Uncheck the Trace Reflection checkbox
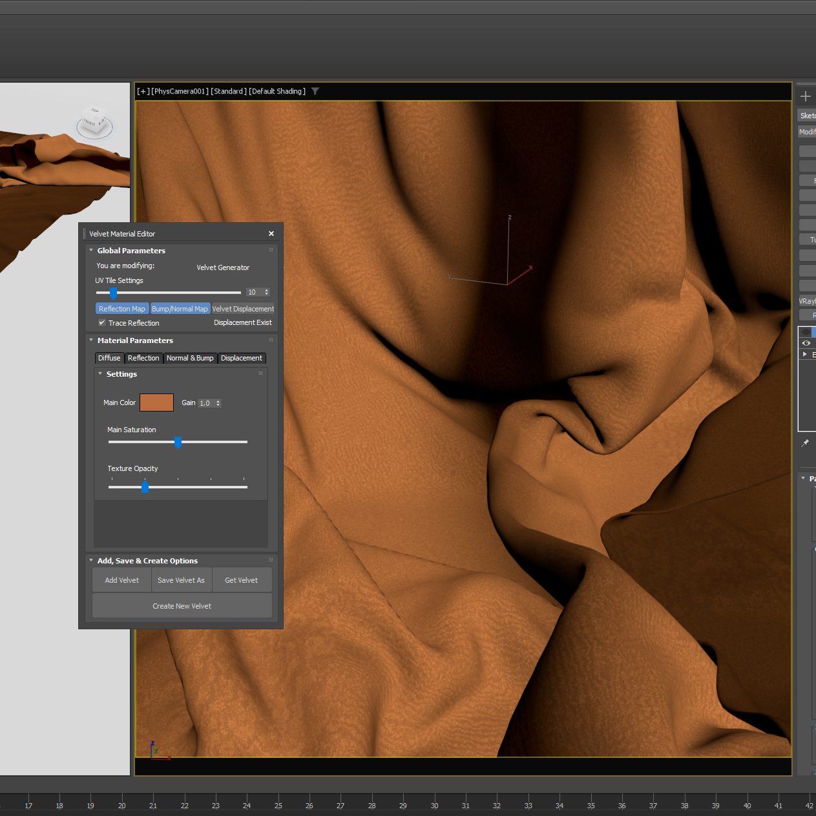This screenshot has width=816, height=816. pyautogui.click(x=102, y=323)
